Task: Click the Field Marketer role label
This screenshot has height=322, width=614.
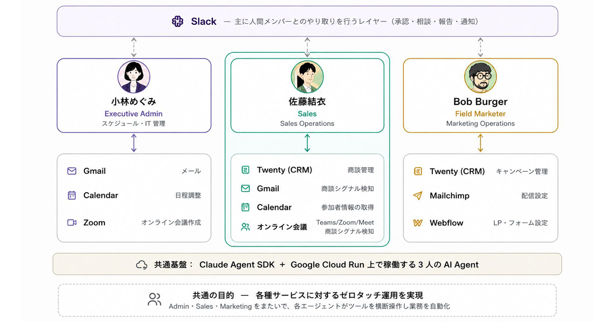Action: click(x=480, y=114)
